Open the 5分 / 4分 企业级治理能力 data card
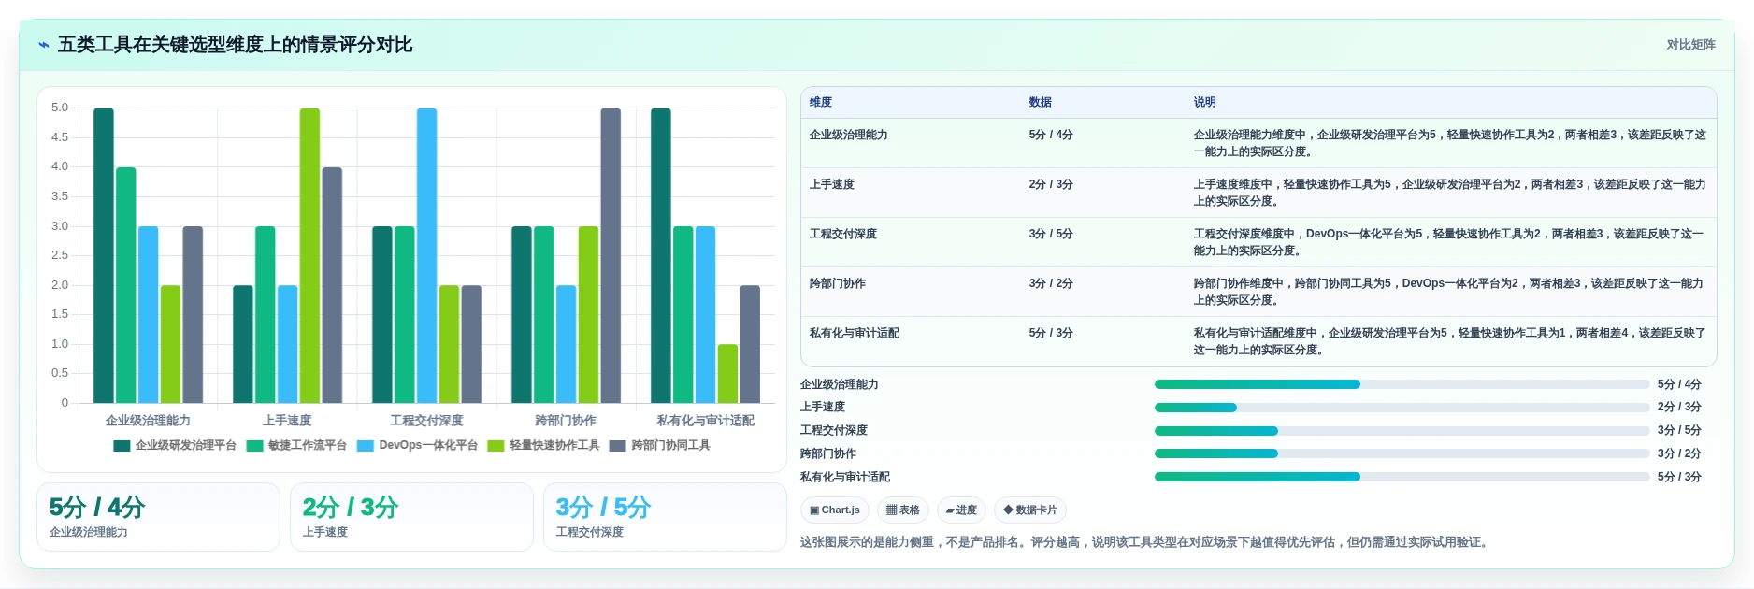 [x=158, y=517]
